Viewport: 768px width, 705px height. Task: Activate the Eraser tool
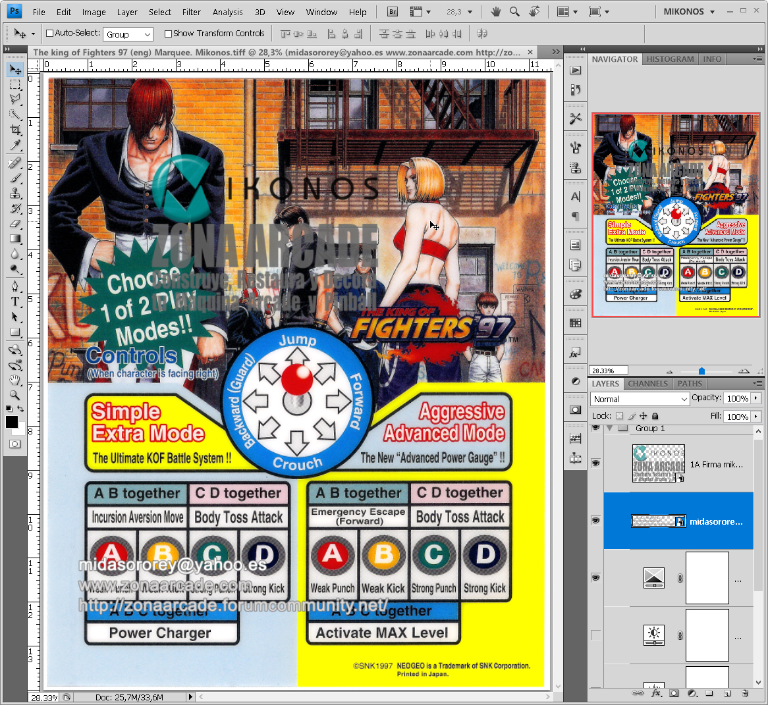tap(15, 224)
